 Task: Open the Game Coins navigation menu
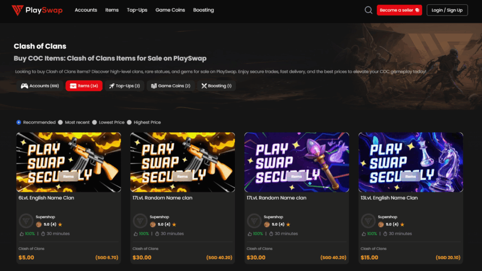[170, 10]
